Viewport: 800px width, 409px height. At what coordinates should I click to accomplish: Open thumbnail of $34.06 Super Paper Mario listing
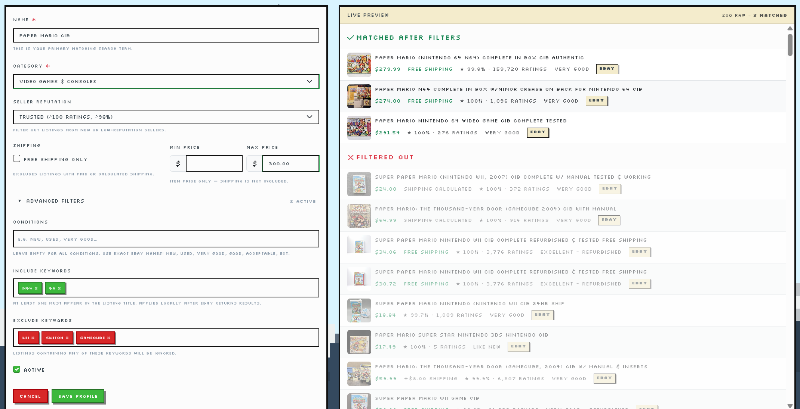coord(359,247)
